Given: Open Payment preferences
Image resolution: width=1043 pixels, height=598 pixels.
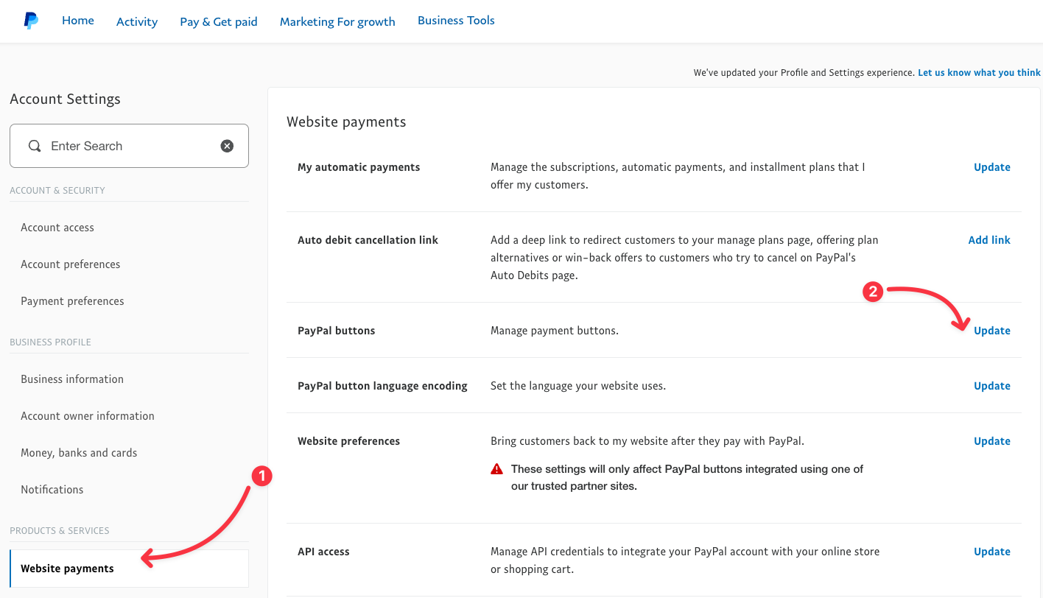Looking at the screenshot, I should tap(72, 301).
